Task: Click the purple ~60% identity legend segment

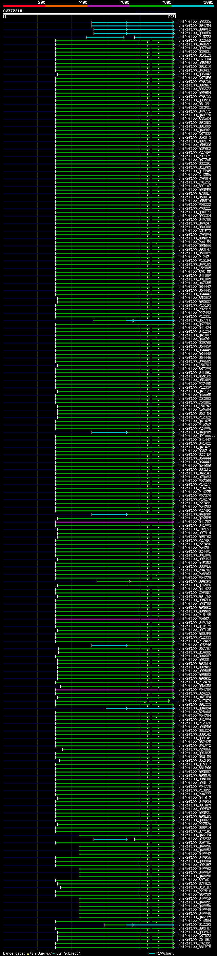Action: [109, 6]
